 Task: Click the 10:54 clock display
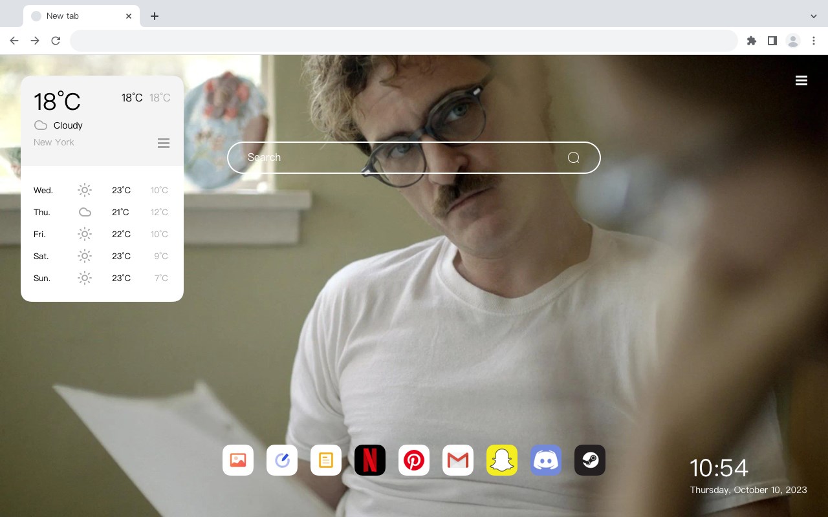click(719, 468)
